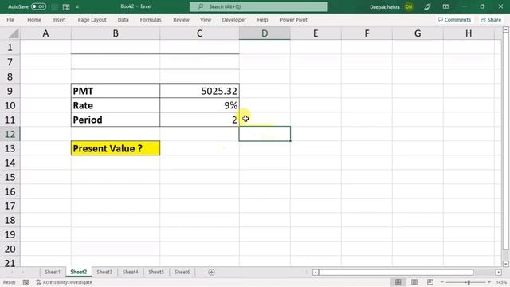Click zoom out minus button

442,282
